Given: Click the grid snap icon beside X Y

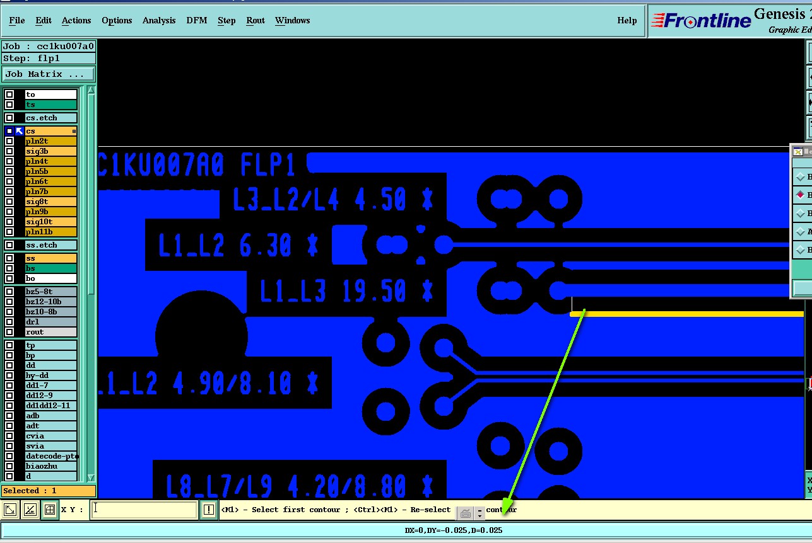Looking at the screenshot, I should 50,510.
